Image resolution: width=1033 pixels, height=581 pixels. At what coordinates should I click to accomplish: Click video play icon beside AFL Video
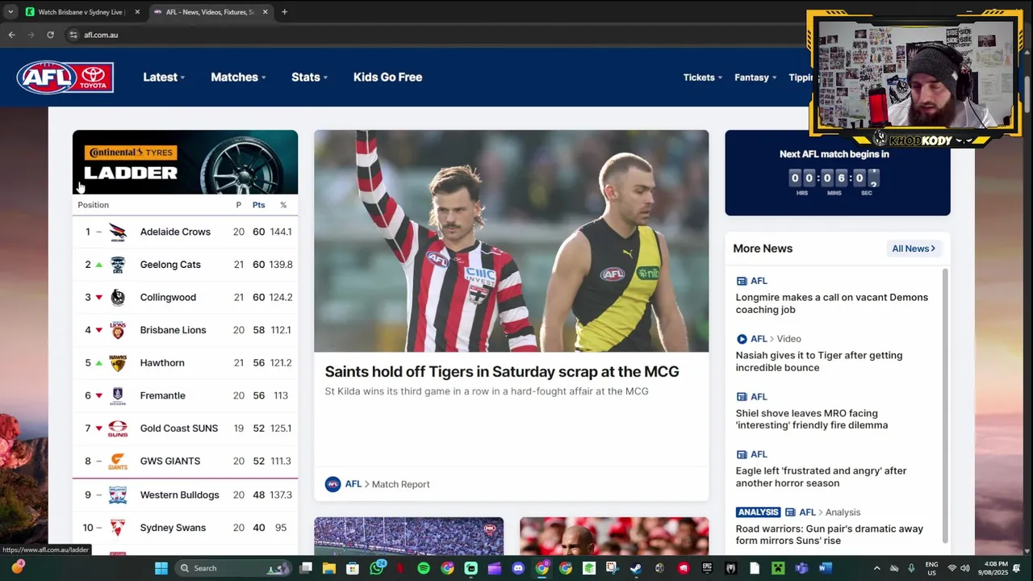coord(742,339)
